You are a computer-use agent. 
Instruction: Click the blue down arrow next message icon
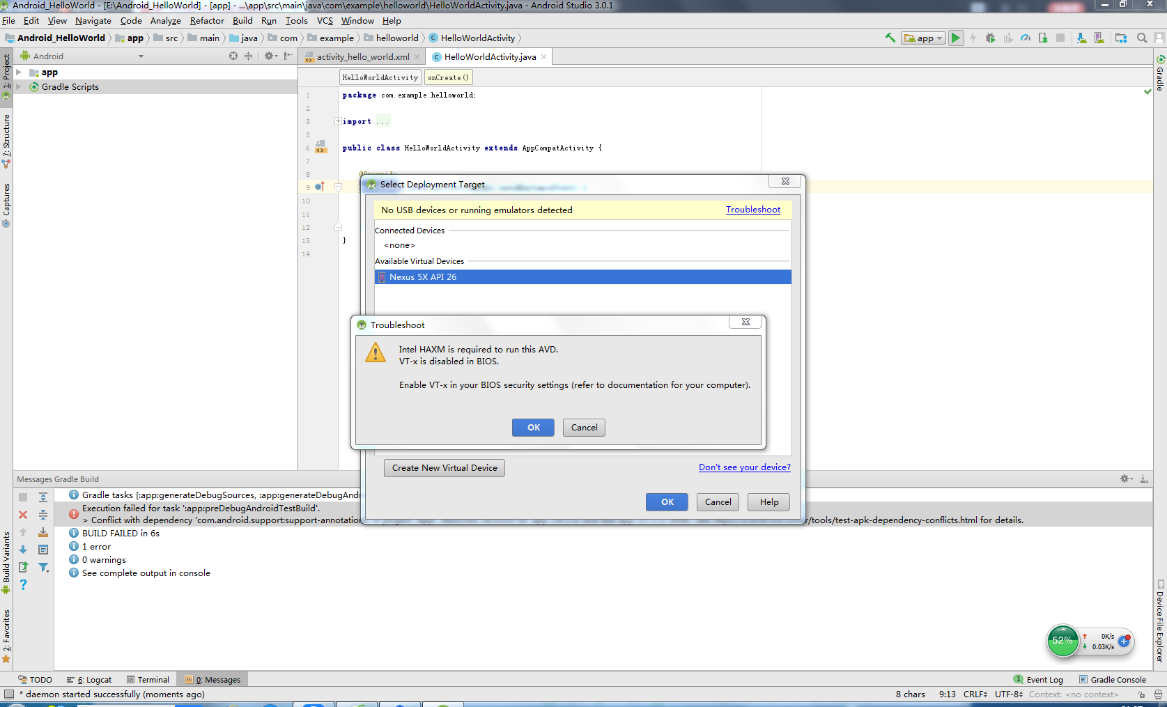click(23, 550)
